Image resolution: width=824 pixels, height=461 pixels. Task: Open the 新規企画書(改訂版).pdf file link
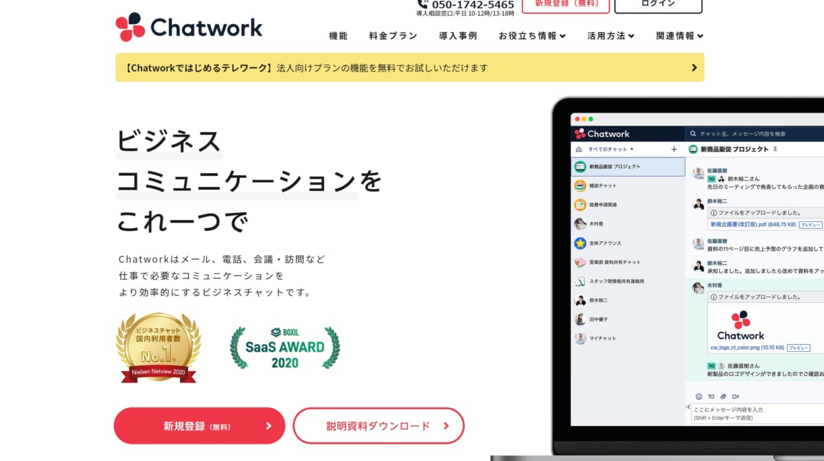tap(753, 225)
